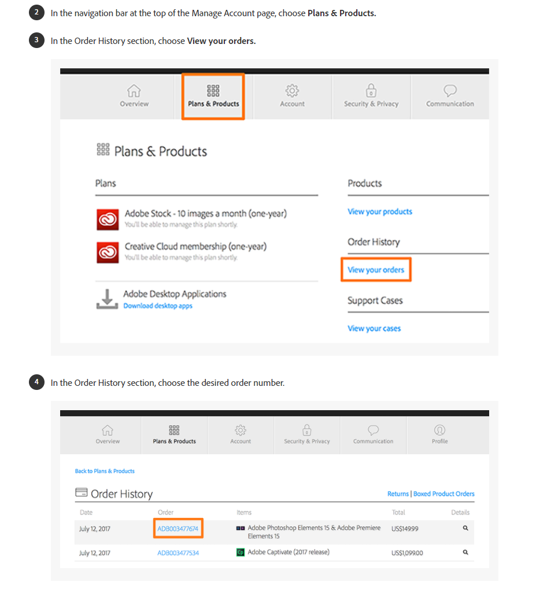This screenshot has width=536, height=593.
Task: Open the Communication speech bubble icon
Action: click(450, 91)
